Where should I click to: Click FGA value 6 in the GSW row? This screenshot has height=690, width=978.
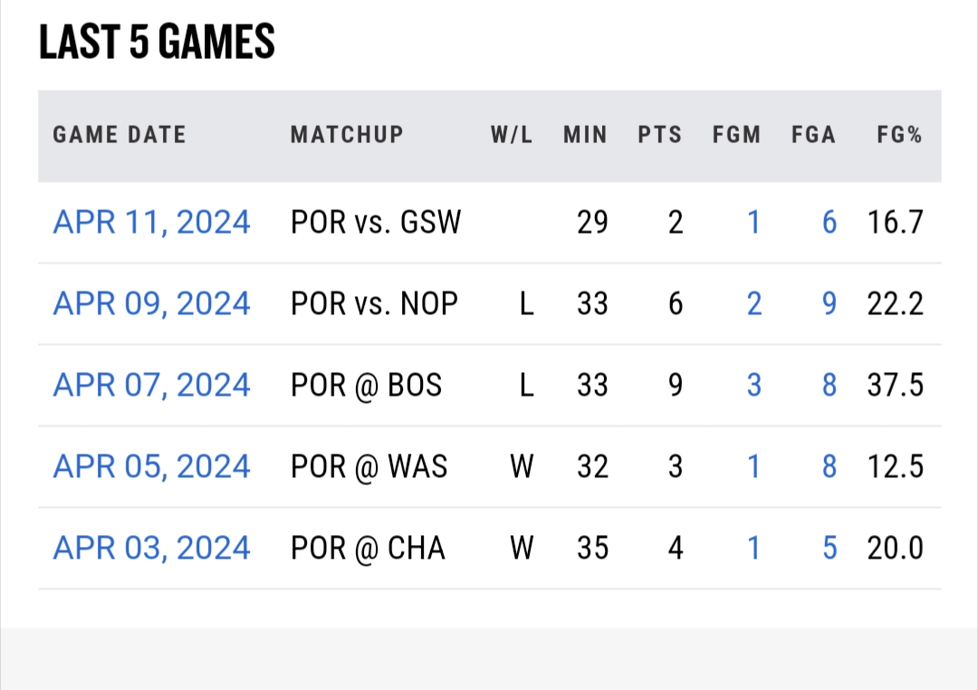coord(829,222)
